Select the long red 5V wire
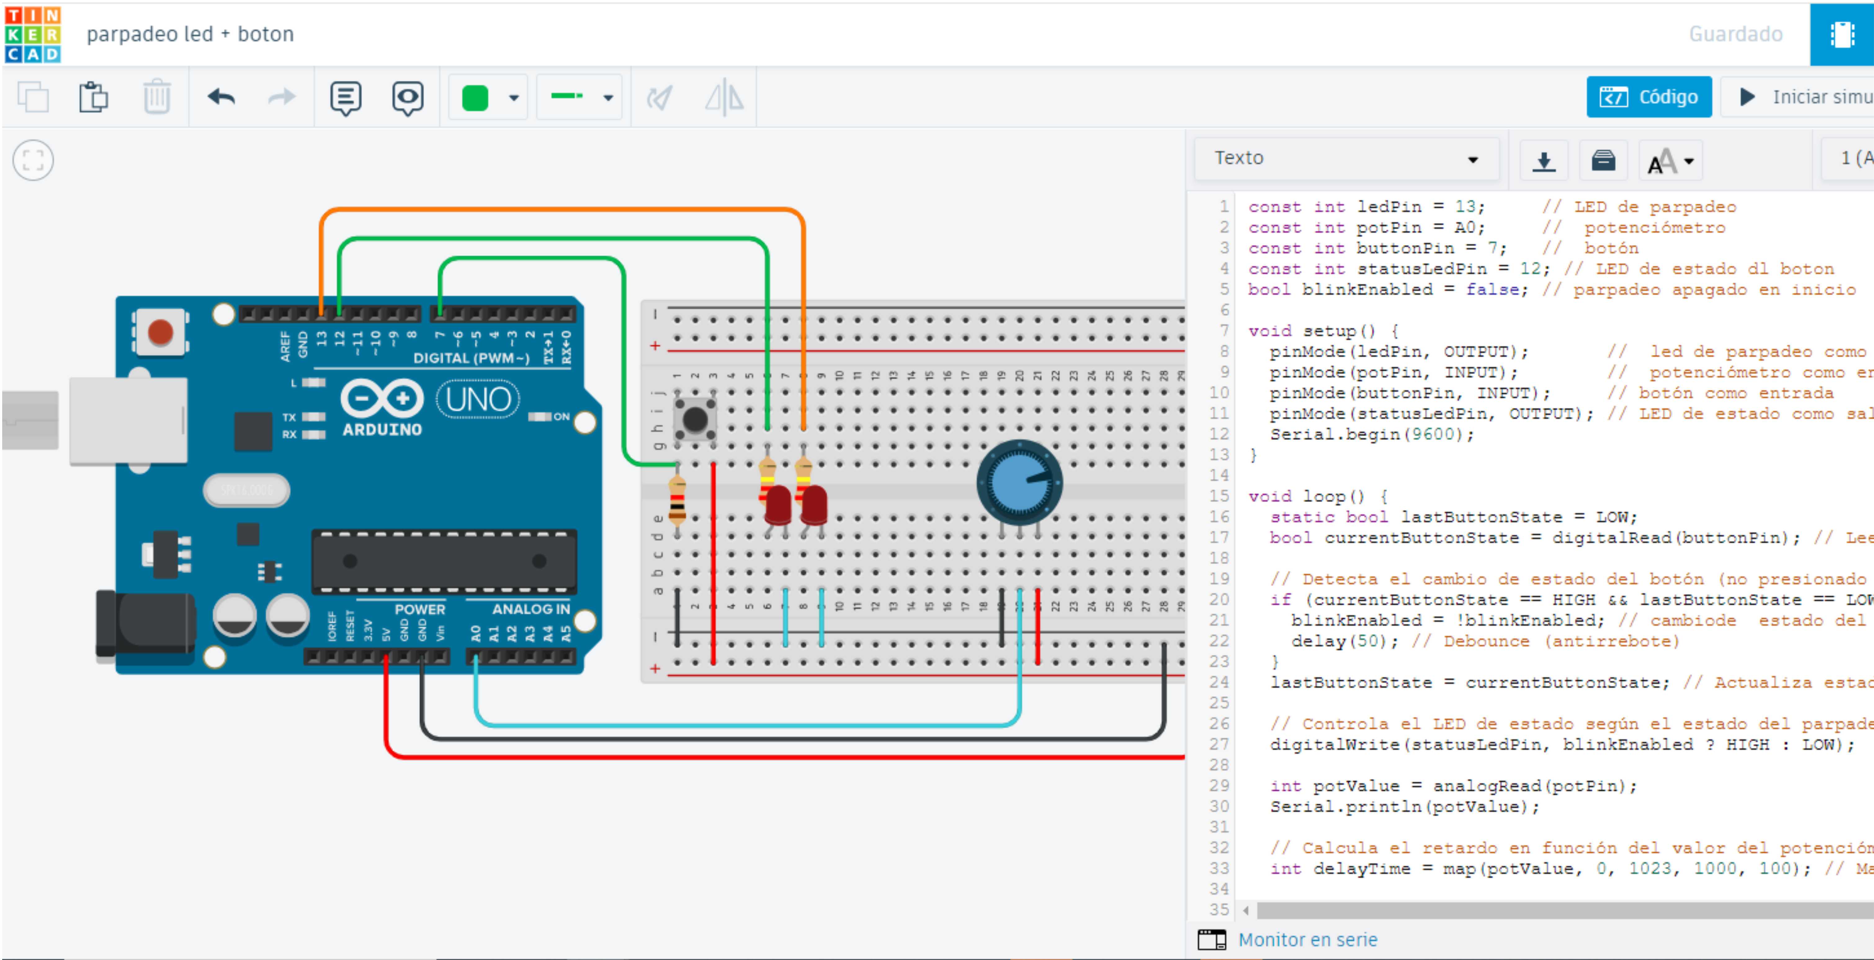The image size is (1874, 960). 786,757
